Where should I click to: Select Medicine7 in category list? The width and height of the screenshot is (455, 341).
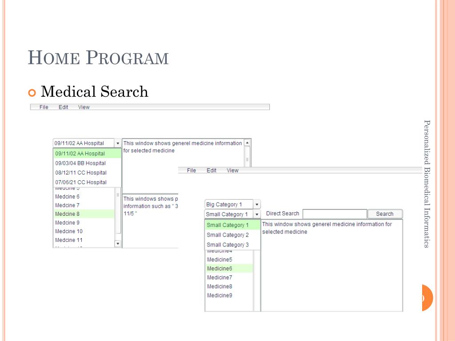229,278
